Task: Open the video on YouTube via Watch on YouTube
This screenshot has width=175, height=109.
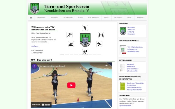Action: [41, 105]
